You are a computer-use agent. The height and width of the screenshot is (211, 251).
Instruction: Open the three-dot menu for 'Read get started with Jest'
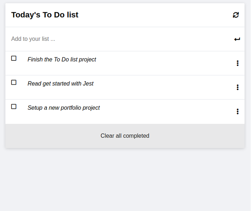pos(237,87)
